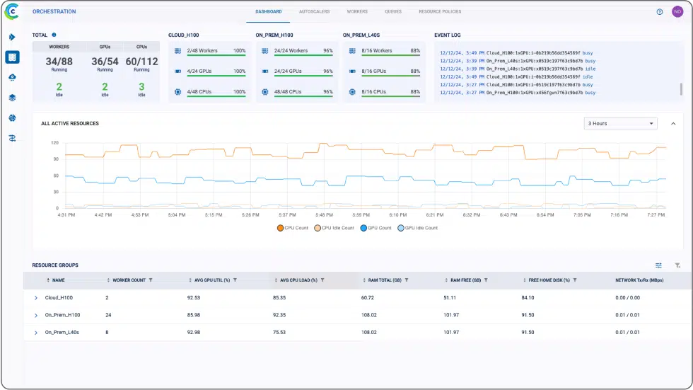Open the NO user avatar button
Image resolution: width=693 pixels, height=390 pixels.
(677, 11)
